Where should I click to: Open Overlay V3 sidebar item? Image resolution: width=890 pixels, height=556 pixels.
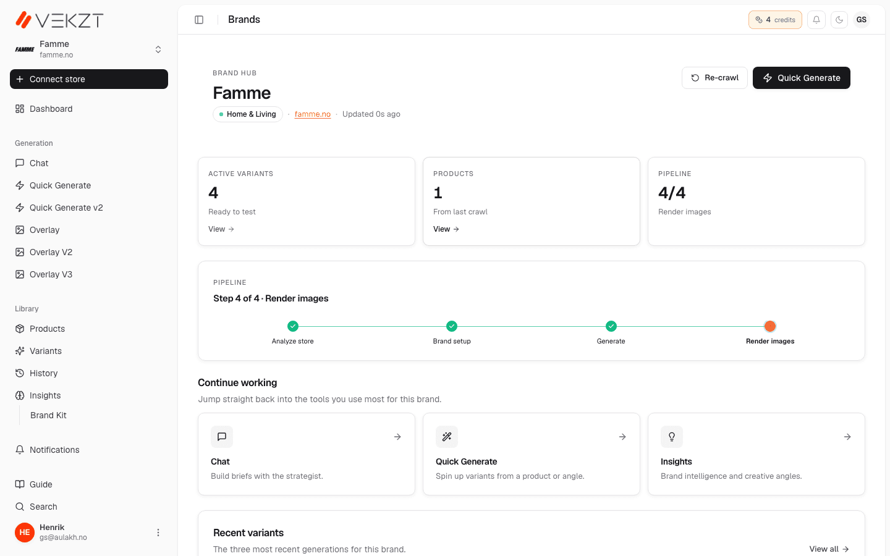pos(89,274)
